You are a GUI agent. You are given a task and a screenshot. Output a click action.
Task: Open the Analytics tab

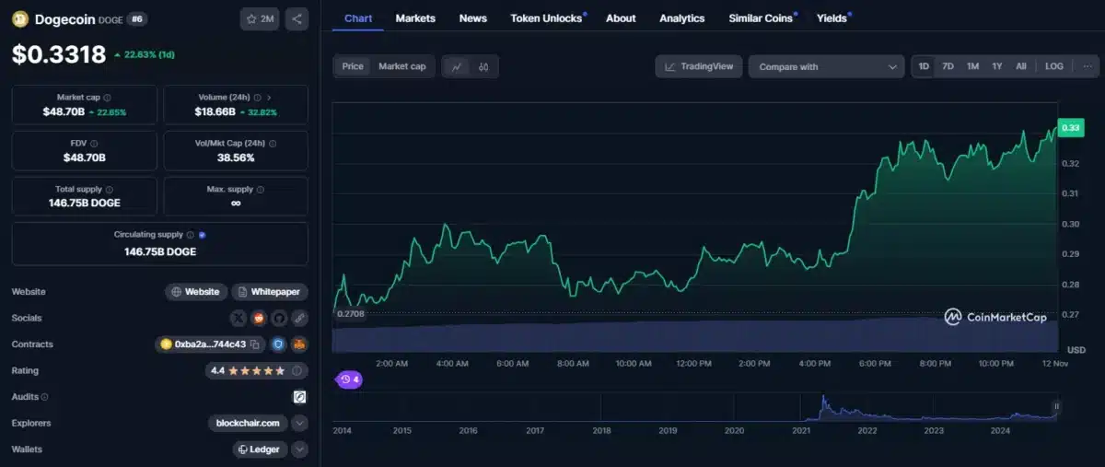coord(682,18)
